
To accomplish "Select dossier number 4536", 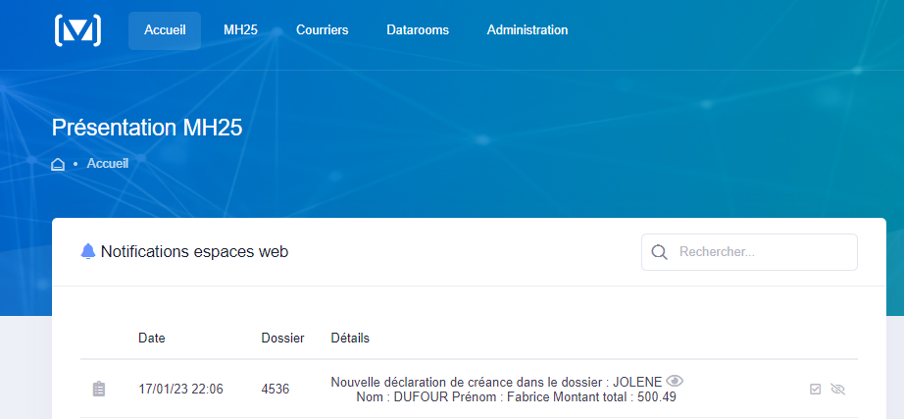I will tap(275, 390).
